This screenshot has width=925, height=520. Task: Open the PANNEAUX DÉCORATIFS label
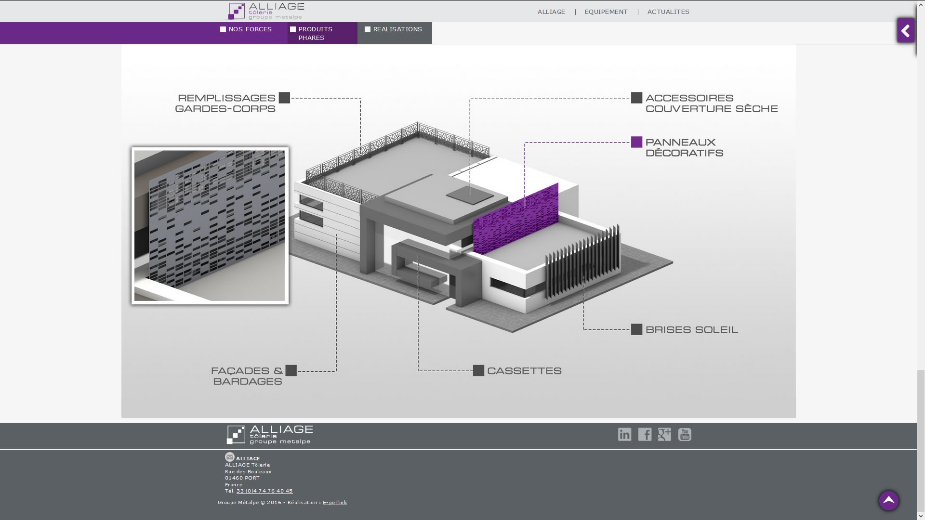click(x=684, y=147)
